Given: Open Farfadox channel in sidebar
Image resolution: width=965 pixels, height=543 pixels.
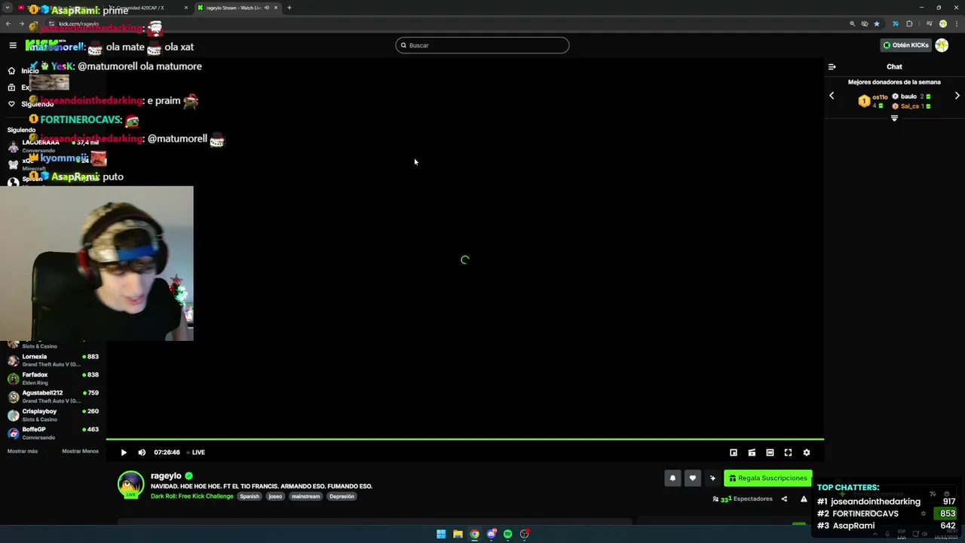Looking at the screenshot, I should (x=53, y=379).
